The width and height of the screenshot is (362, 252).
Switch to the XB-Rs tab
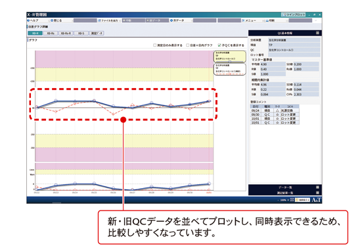(51, 34)
